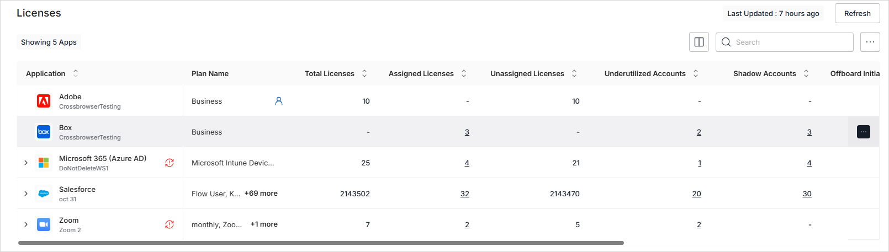The width and height of the screenshot is (889, 252).
Task: Sort by Total Licenses column arrows
Action: 364,73
